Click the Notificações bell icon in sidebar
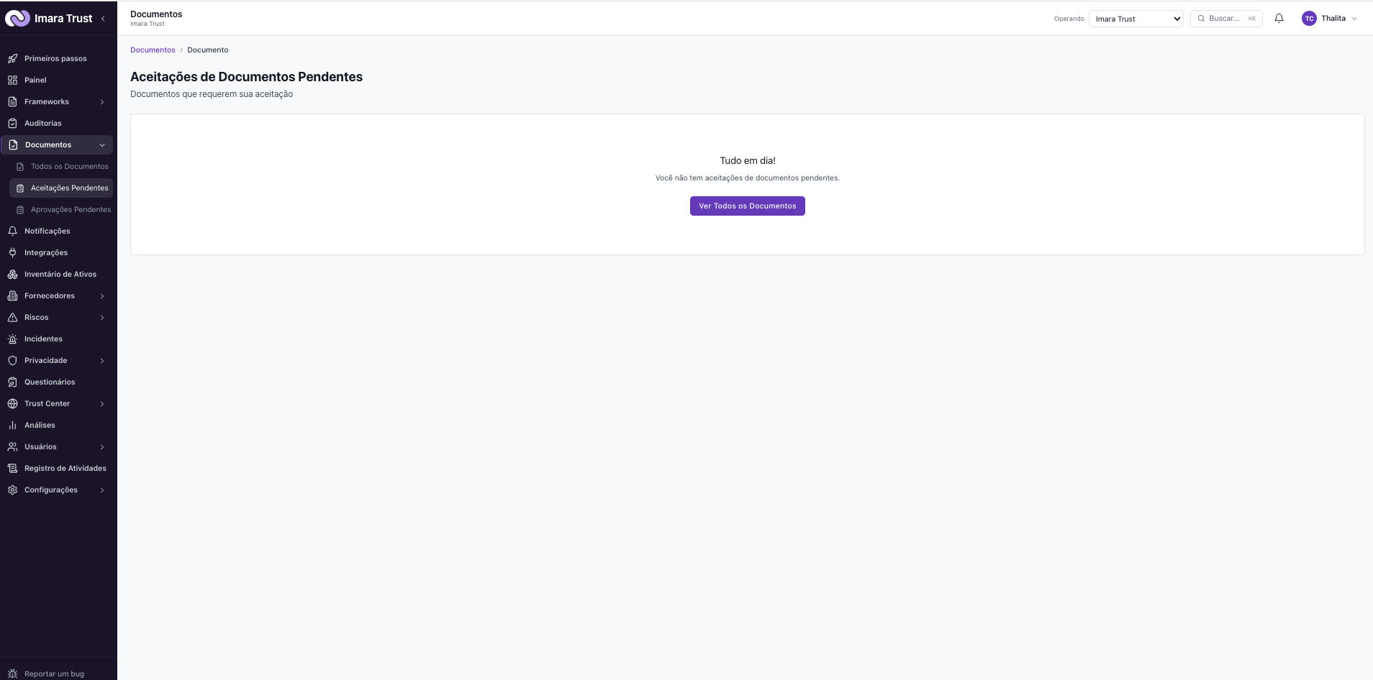This screenshot has height=680, width=1373. [12, 231]
